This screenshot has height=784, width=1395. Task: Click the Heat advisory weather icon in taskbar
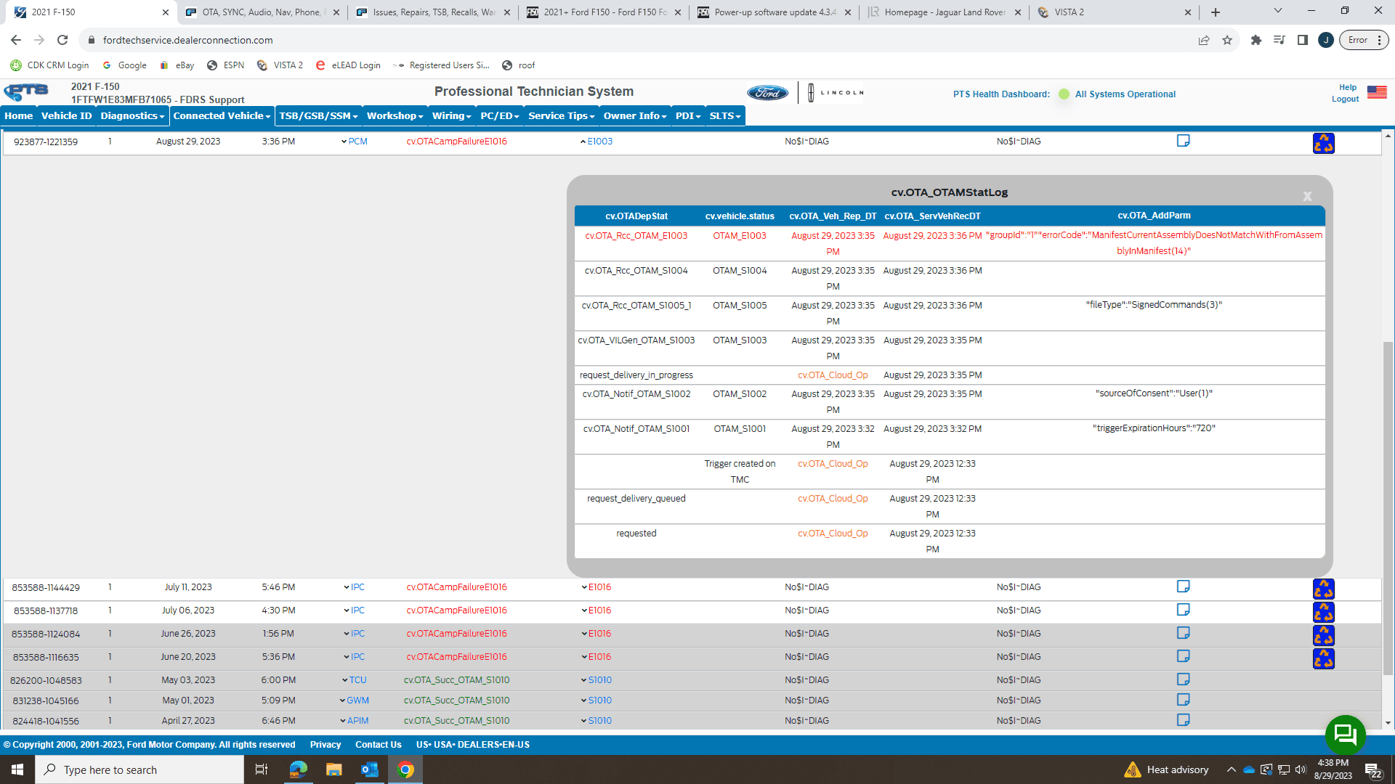click(x=1132, y=769)
